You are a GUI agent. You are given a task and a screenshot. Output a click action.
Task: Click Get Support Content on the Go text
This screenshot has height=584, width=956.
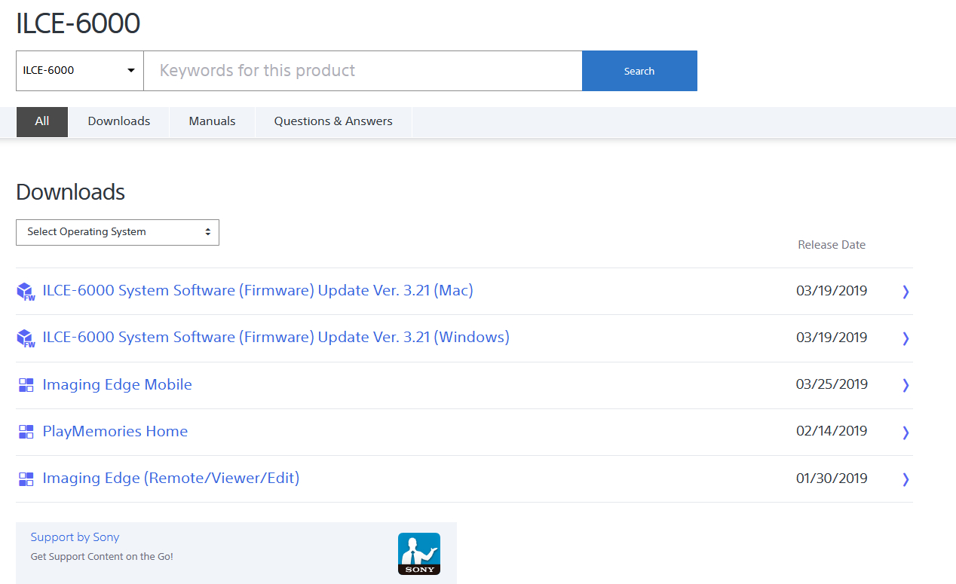tap(102, 557)
